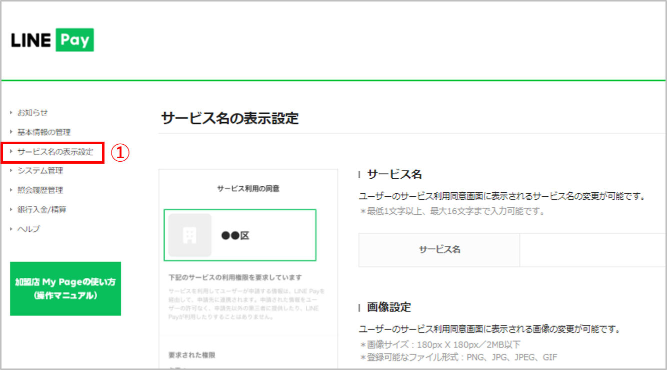This screenshot has width=667, height=370.
Task: Open システム管理 from the sidebar
Action: (40, 171)
